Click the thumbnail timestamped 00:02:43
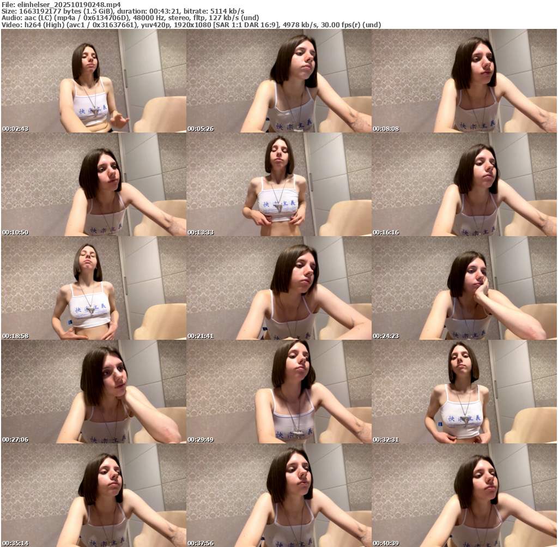Image resolution: width=558 pixels, height=547 pixels. 94,81
